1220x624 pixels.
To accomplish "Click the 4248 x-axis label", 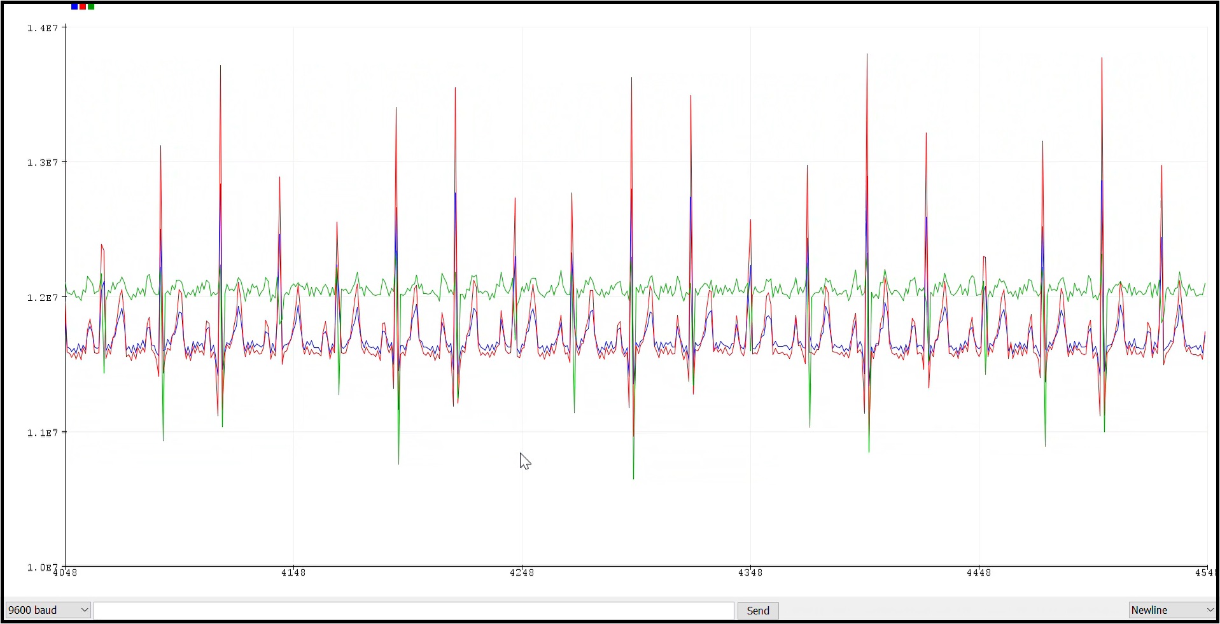I will 522,572.
